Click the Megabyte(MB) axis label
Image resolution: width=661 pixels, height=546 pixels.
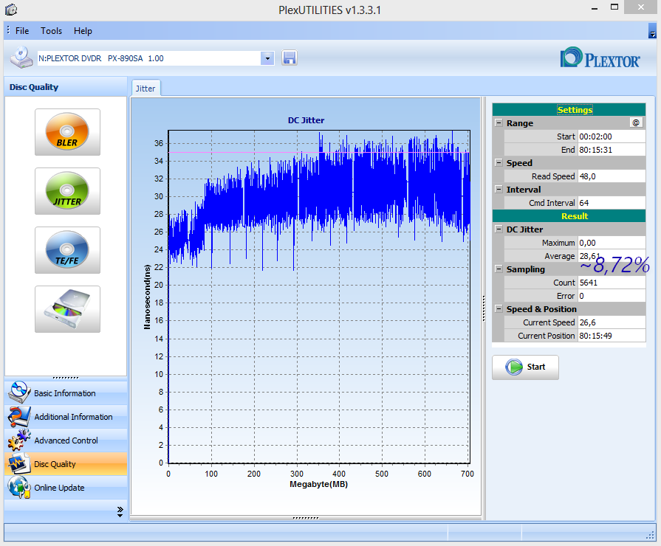(x=319, y=484)
